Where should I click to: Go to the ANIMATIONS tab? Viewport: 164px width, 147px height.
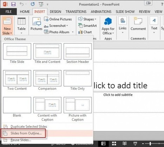(x=101, y=12)
